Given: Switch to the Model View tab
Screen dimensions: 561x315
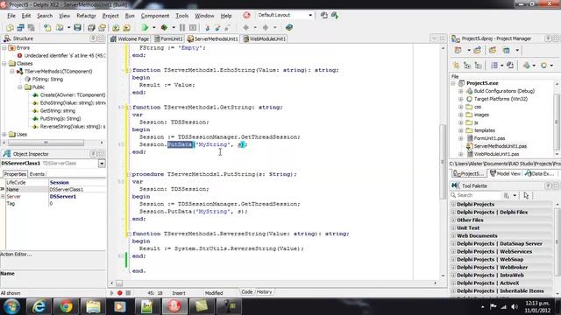Looking at the screenshot, I should tap(505, 173).
